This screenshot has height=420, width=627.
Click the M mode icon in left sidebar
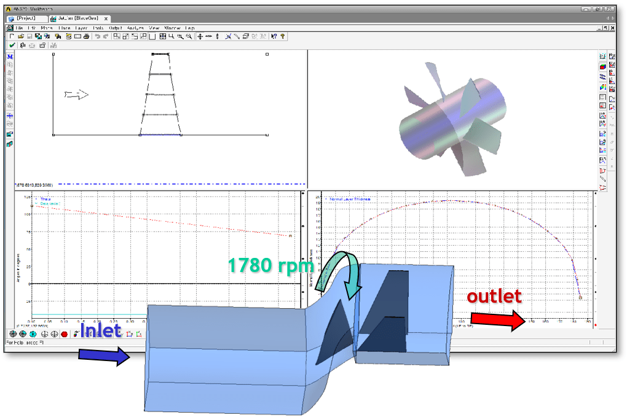click(10, 57)
